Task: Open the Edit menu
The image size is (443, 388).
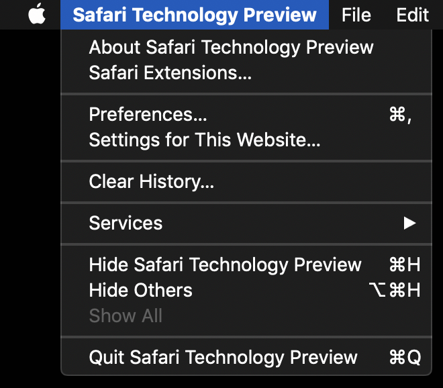Action: tap(413, 15)
